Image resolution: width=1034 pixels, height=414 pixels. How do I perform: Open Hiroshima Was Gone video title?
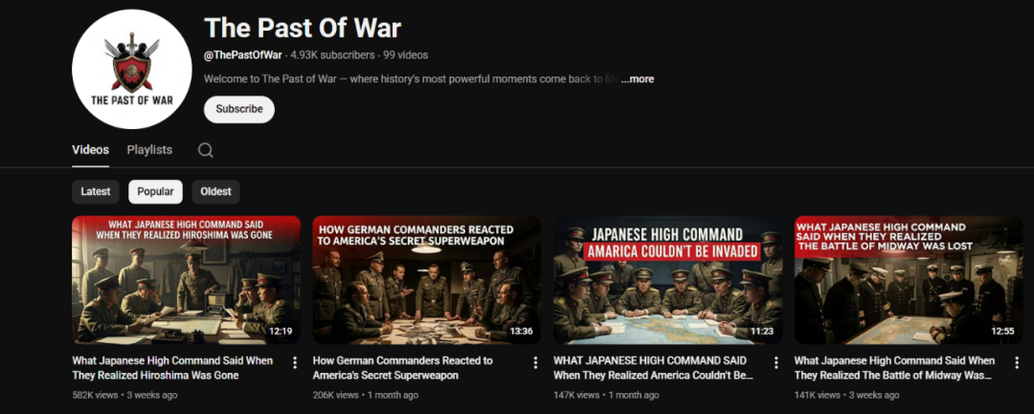coord(172,368)
